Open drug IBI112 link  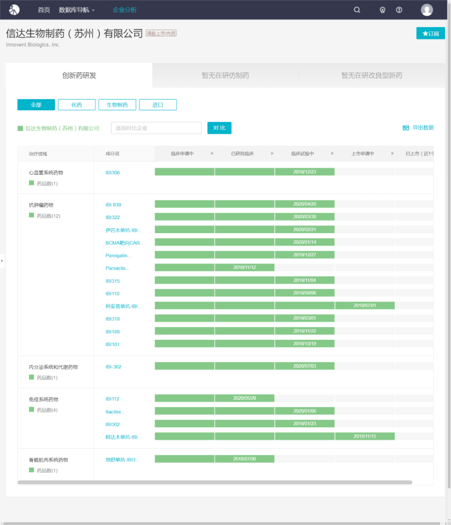113,399
